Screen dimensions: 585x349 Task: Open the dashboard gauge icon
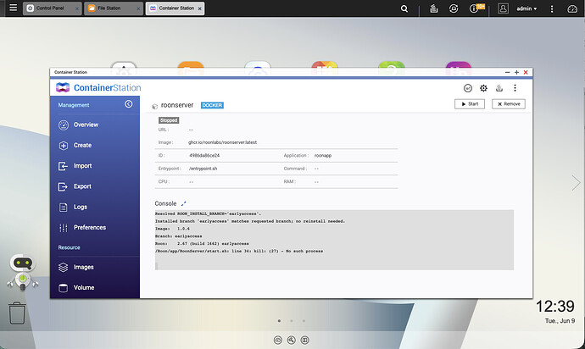coord(572,8)
